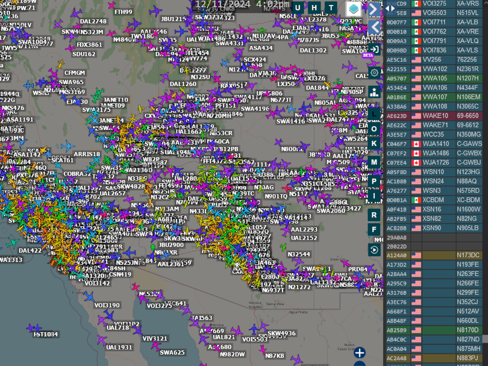Click the UAL1931 label on the map
Image resolution: width=488 pixels, height=366 pixels.
(119, 347)
